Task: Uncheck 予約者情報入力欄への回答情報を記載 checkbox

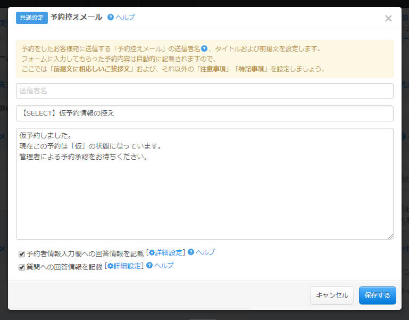Action: (22, 254)
